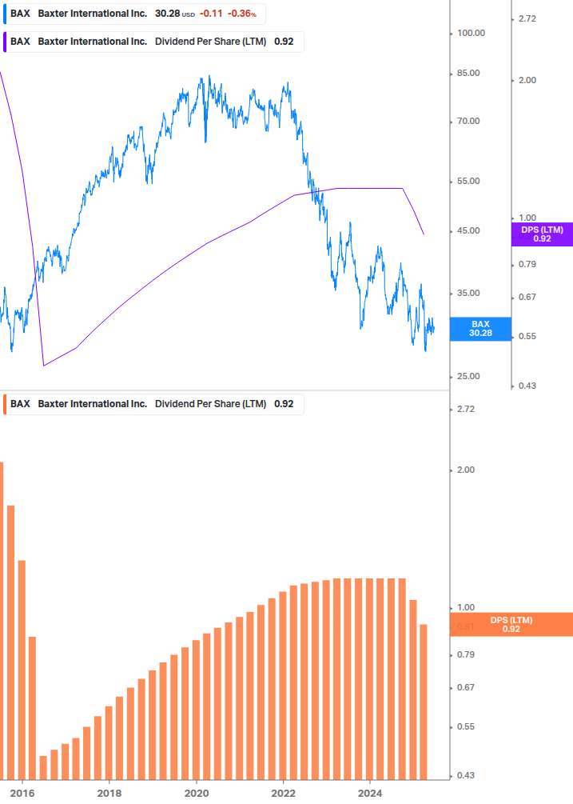Click the -0.36% change value
The width and height of the screenshot is (573, 804).
(242, 14)
